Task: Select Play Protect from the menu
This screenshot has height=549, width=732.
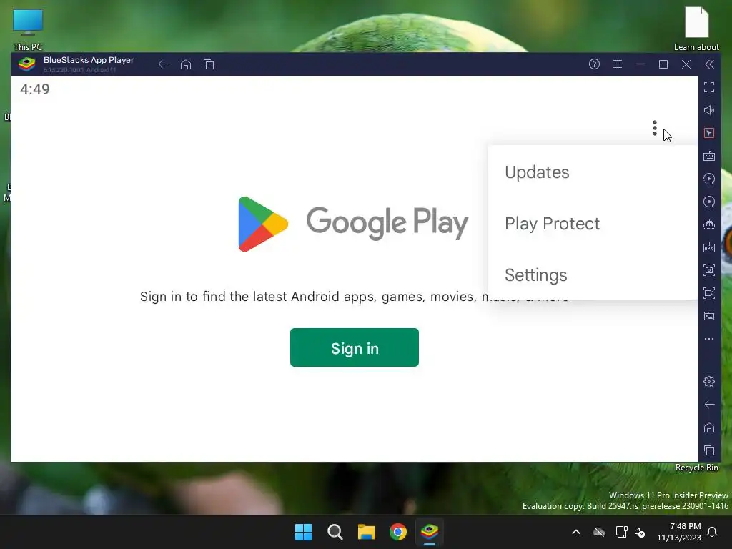Action: coord(592,224)
